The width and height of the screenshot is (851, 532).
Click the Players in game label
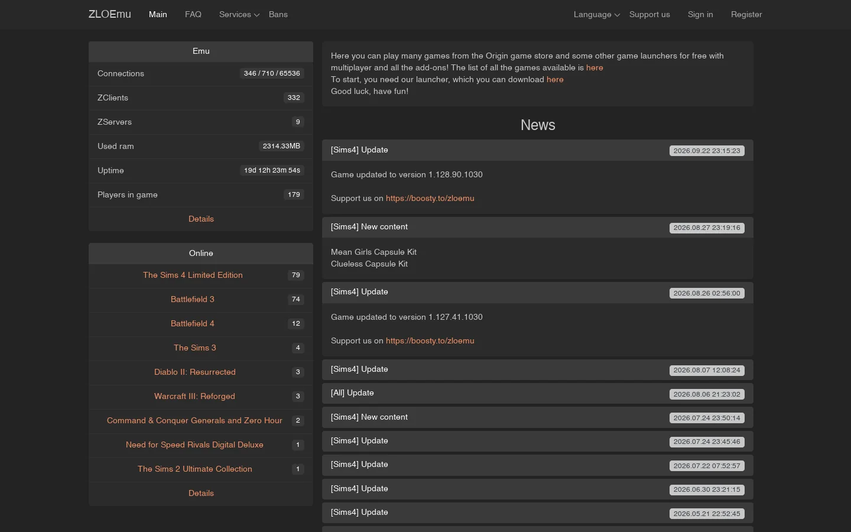click(x=128, y=194)
